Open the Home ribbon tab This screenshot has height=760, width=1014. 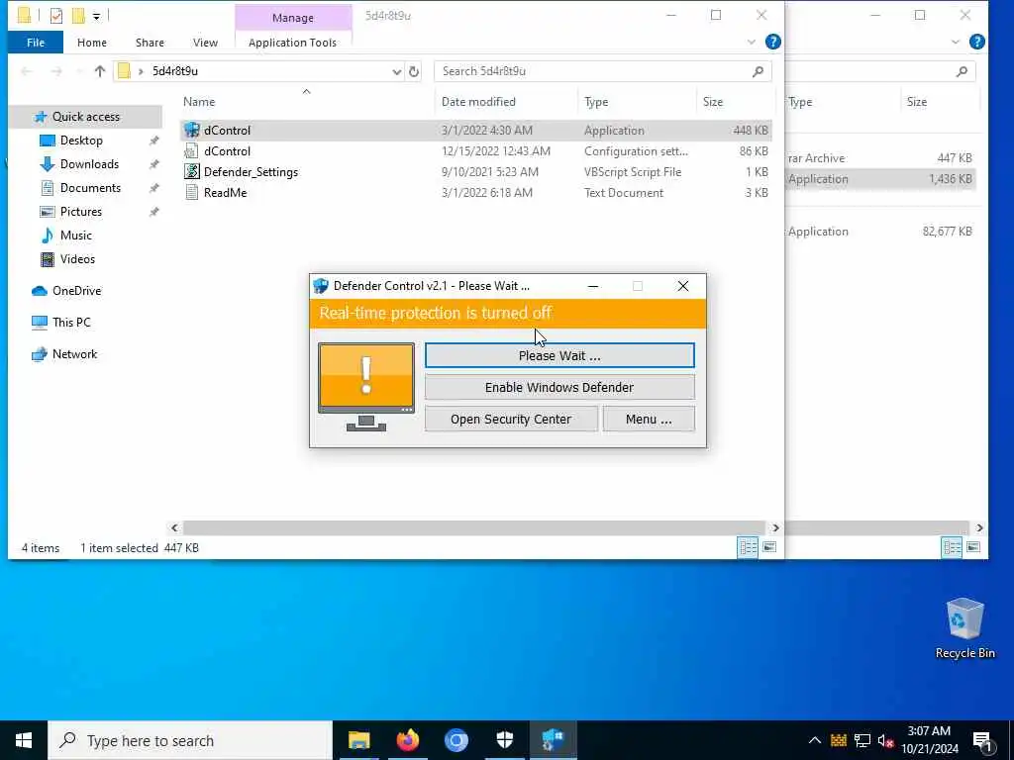92,42
